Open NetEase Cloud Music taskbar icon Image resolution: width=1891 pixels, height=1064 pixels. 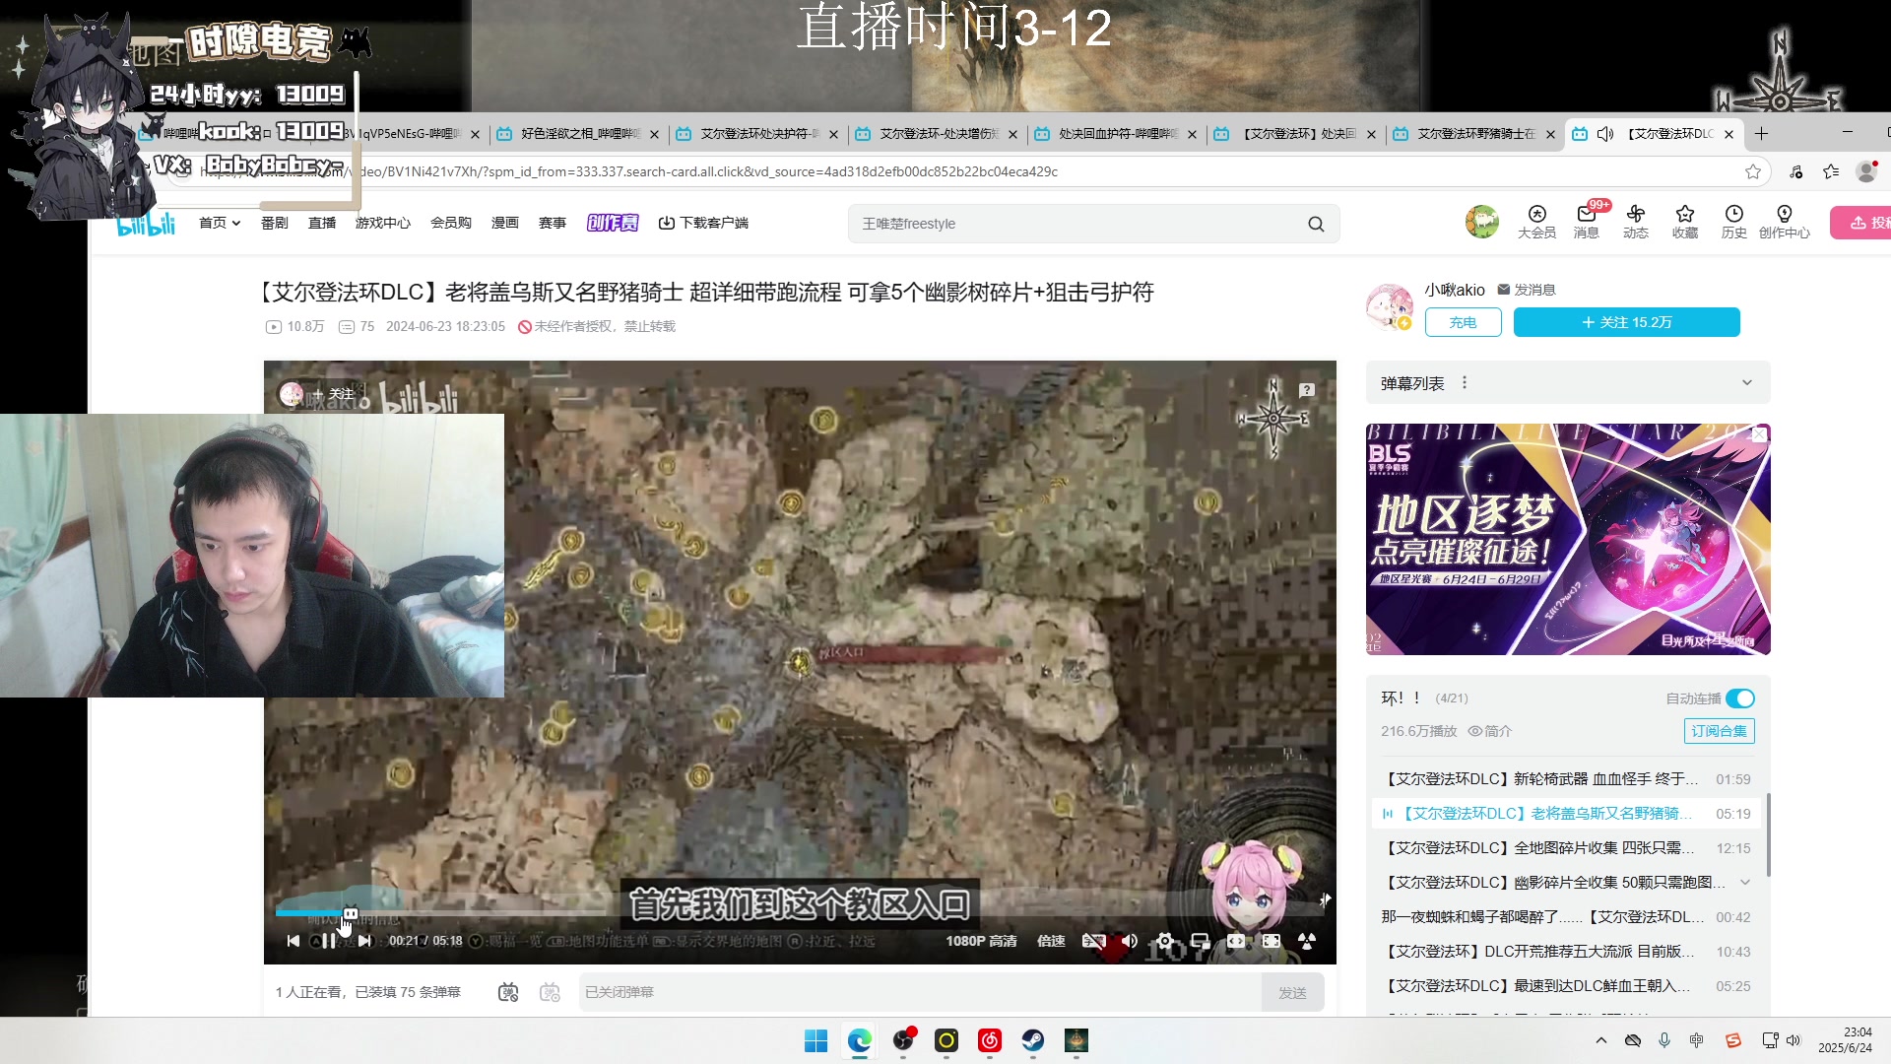click(x=989, y=1040)
